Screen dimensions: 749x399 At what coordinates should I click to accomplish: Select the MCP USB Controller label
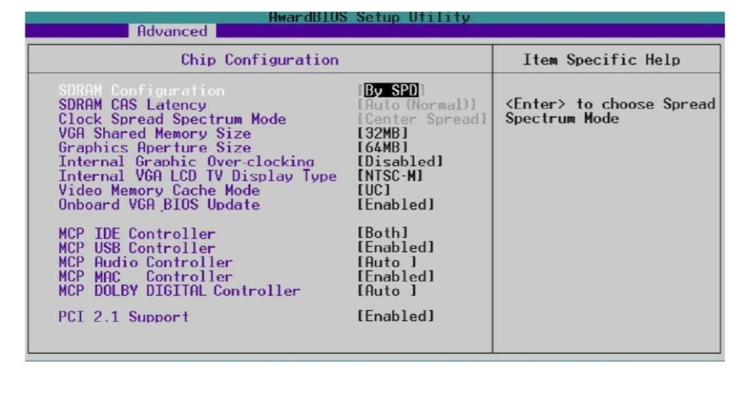[137, 249]
